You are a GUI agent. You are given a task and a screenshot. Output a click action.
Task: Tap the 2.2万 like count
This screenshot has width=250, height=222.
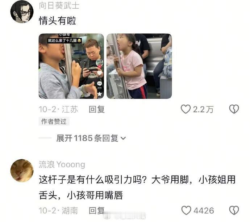[203, 109]
